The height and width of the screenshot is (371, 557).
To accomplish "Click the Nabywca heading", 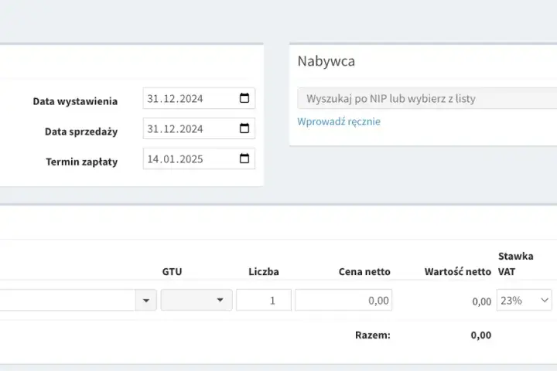I will [326, 61].
